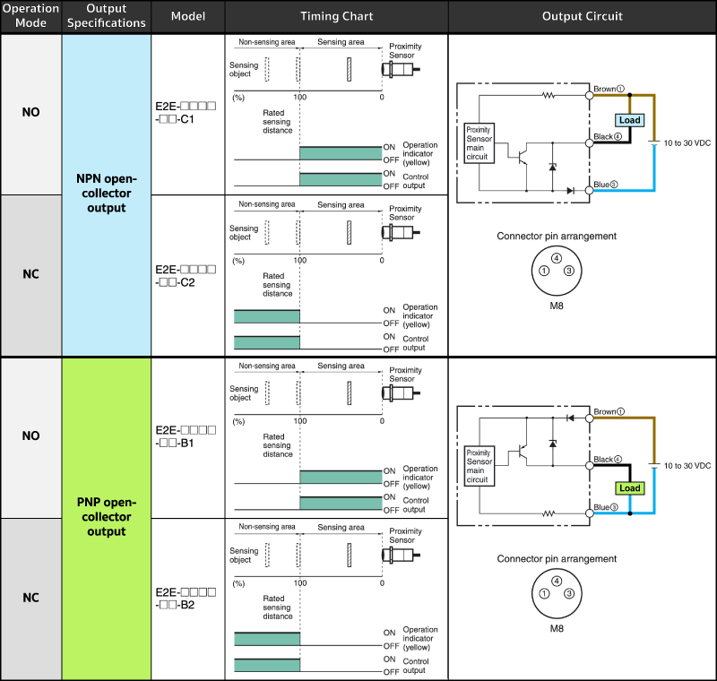Click pin 4 in the NPN connector pin diagram
This screenshot has width=717, height=681.
[x=556, y=258]
